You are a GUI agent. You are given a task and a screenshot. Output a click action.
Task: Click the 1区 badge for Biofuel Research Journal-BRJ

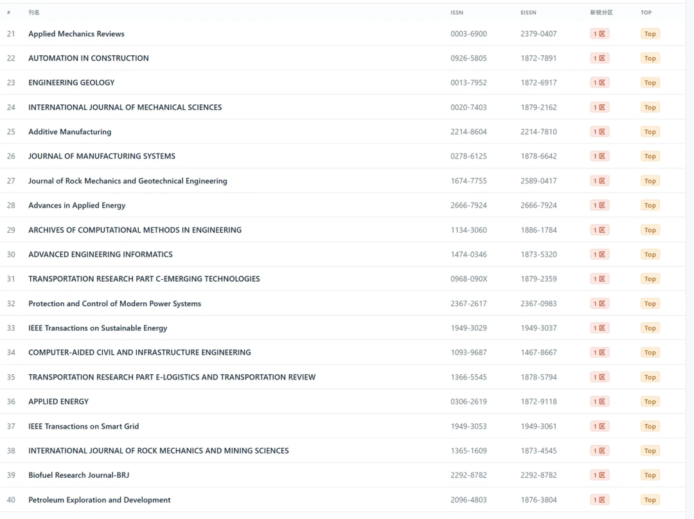pyautogui.click(x=600, y=475)
